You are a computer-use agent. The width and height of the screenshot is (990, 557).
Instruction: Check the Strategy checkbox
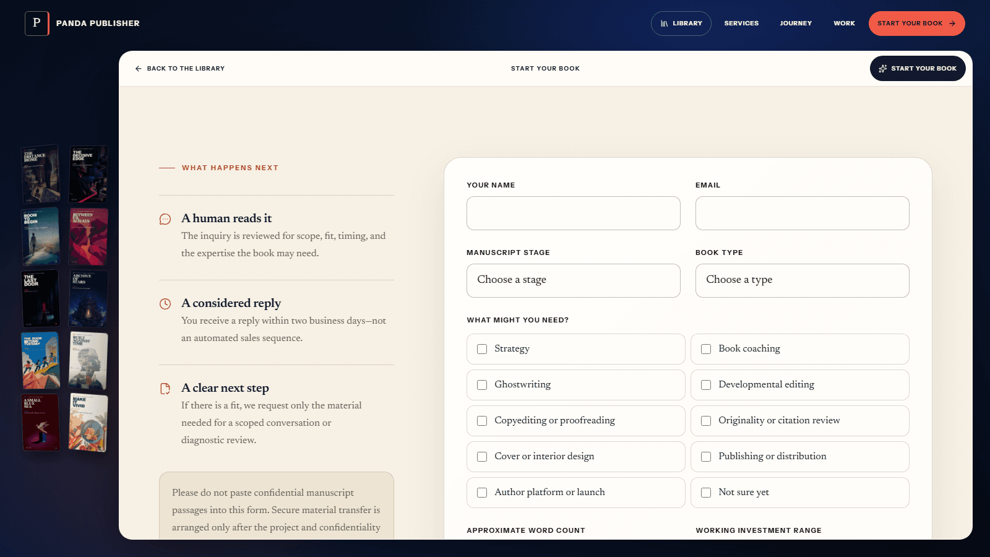click(x=482, y=349)
